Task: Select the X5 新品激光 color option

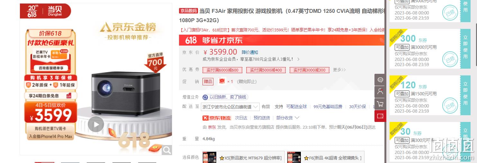Action: [243, 157]
